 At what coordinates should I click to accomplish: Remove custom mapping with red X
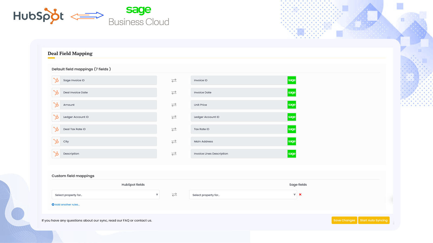click(300, 194)
